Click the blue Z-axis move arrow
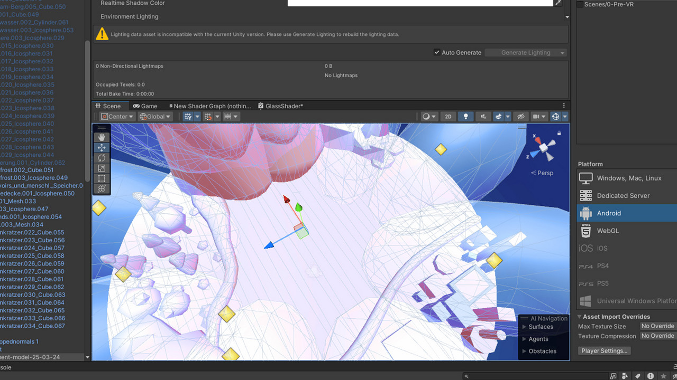Viewport: 677px width, 380px height. (269, 245)
